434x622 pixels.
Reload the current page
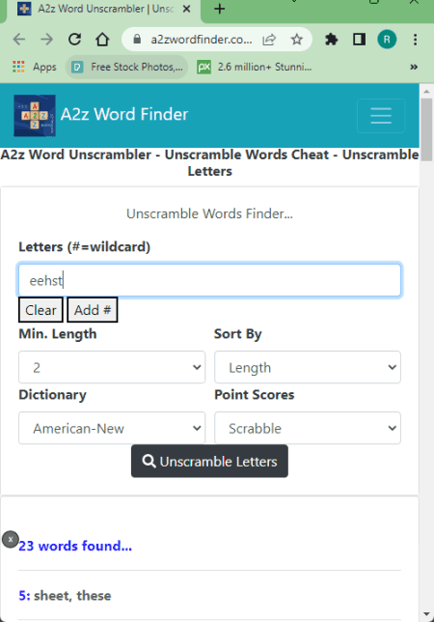pyautogui.click(x=74, y=40)
